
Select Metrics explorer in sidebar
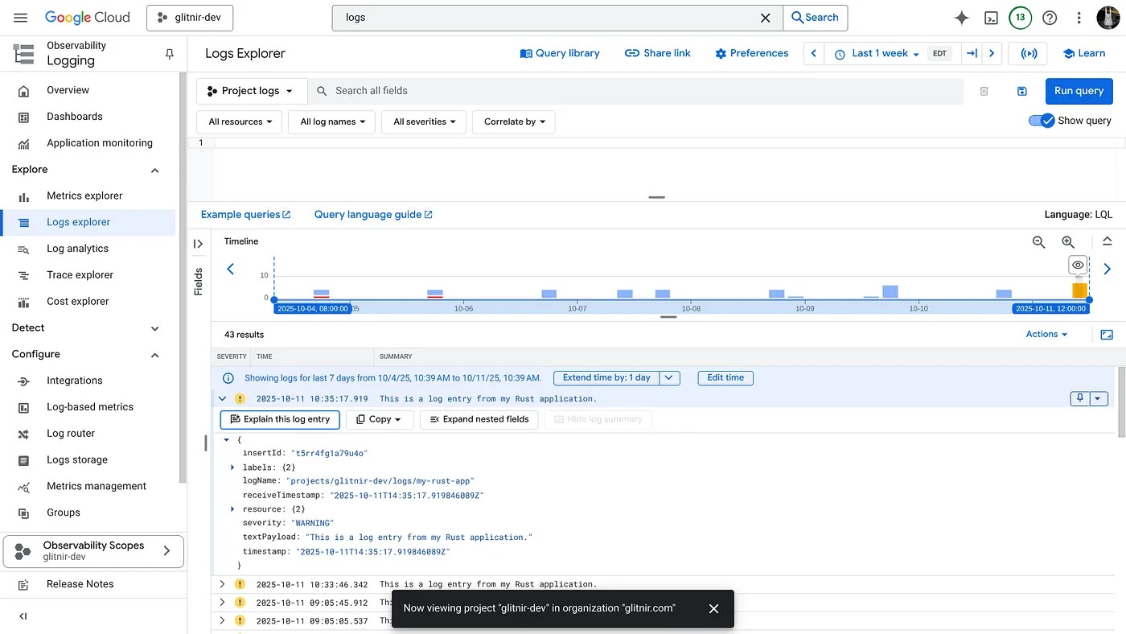pos(84,196)
